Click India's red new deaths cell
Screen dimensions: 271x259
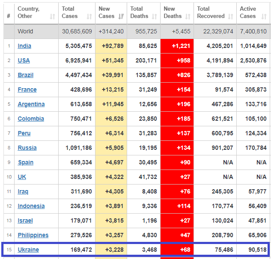[x=177, y=46]
